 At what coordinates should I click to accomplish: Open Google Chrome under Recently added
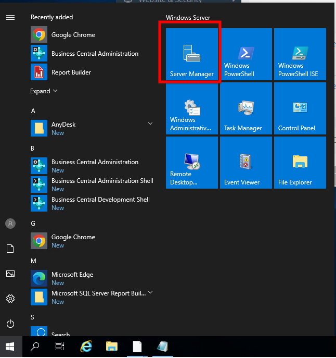point(92,35)
